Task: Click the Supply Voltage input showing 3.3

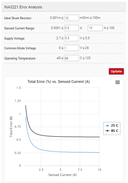Action: pos(71,38)
